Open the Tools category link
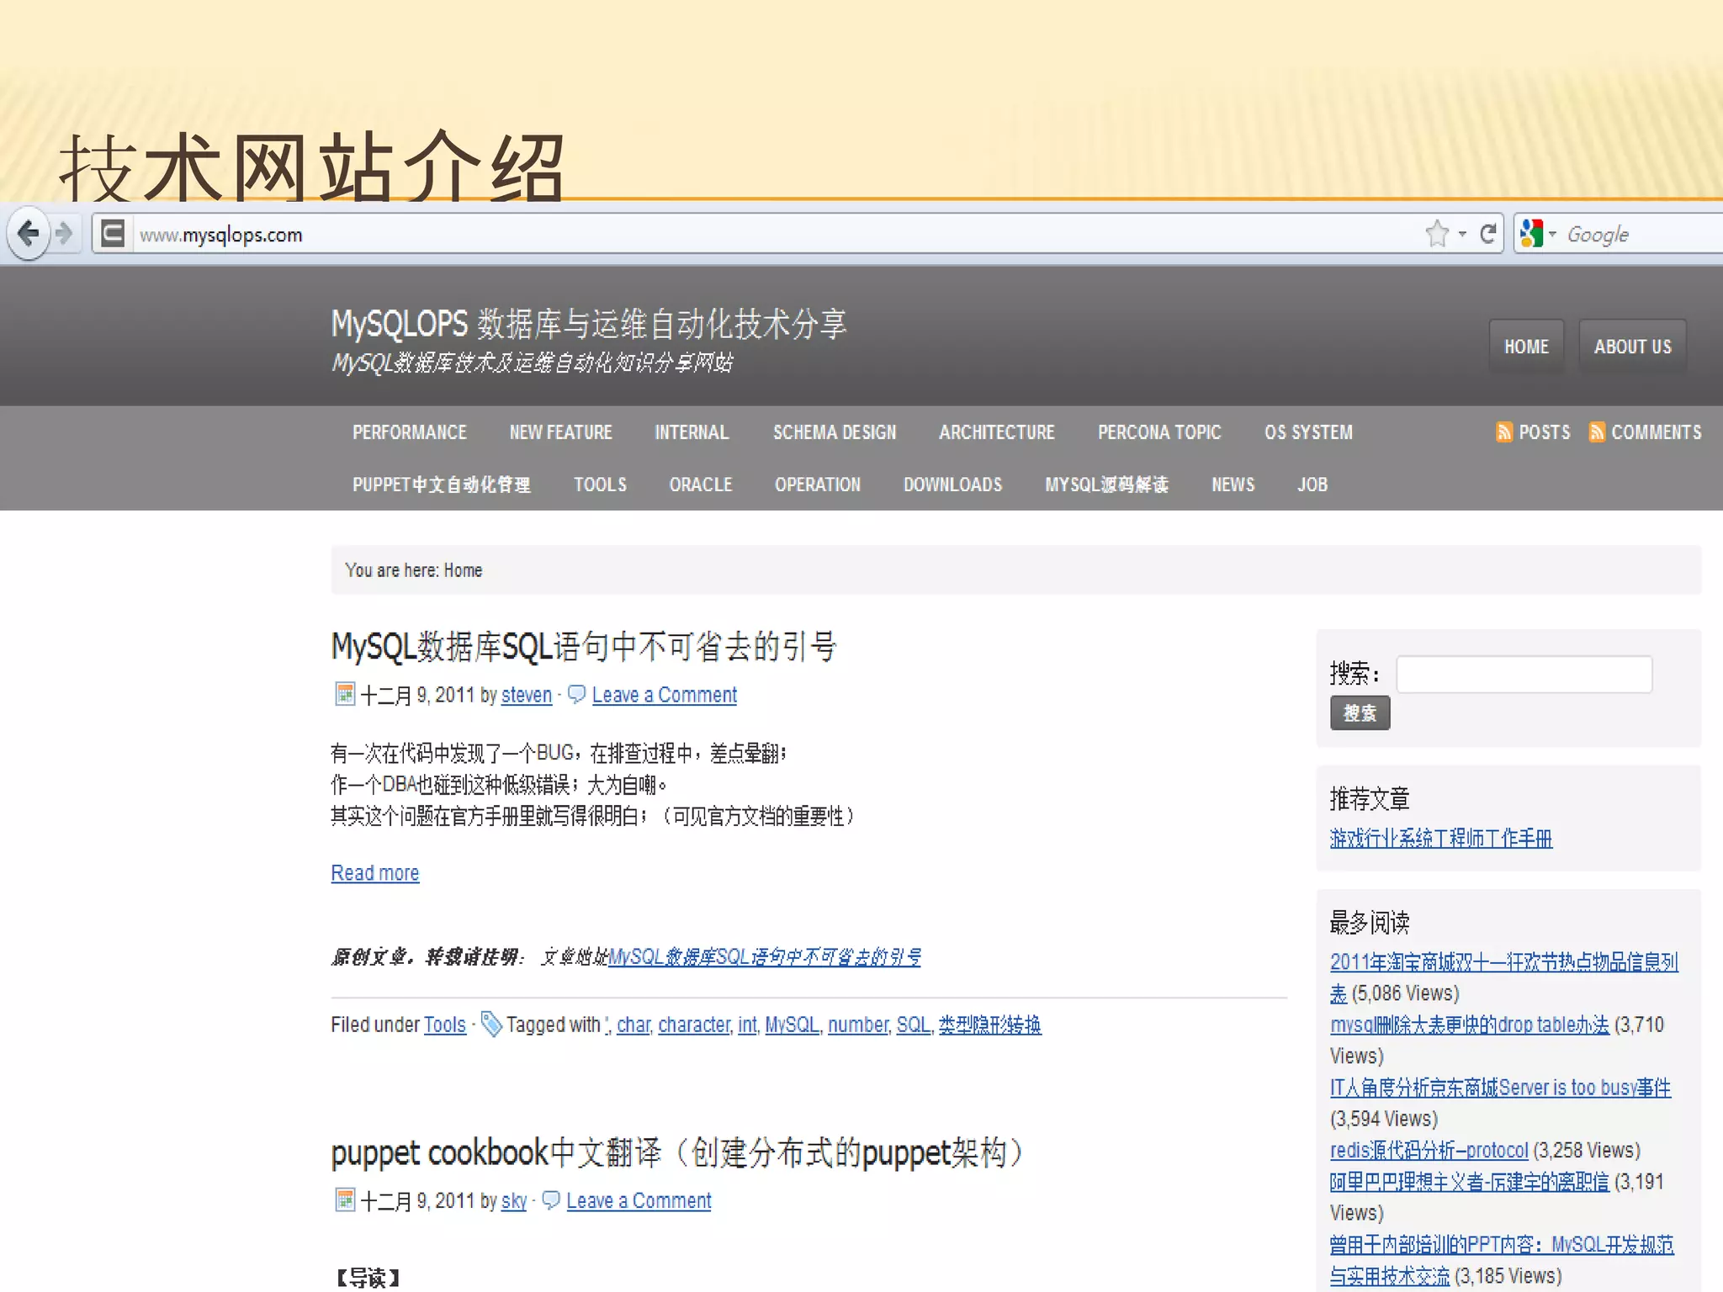The image size is (1723, 1292). [x=445, y=1025]
